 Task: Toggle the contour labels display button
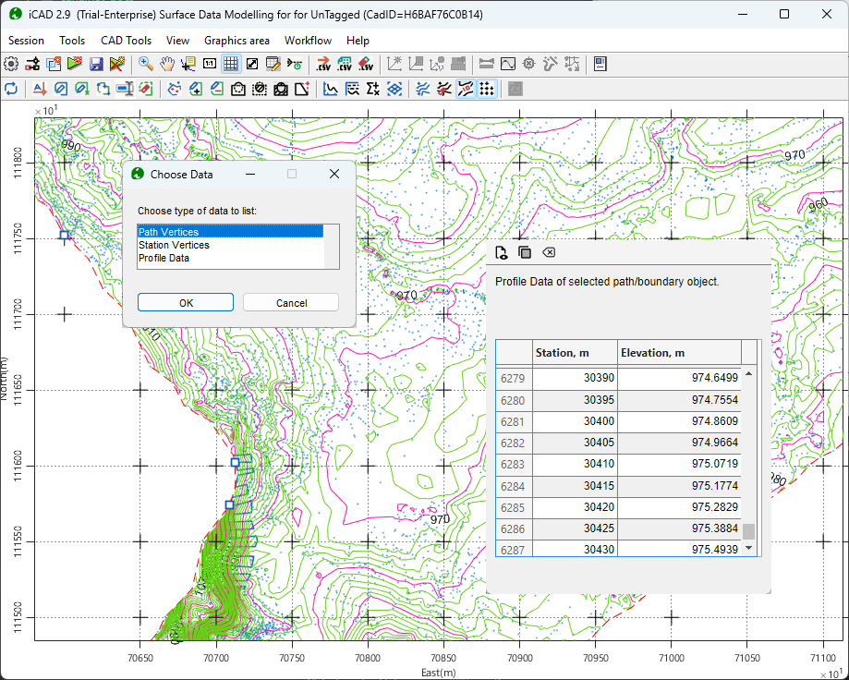pos(465,89)
